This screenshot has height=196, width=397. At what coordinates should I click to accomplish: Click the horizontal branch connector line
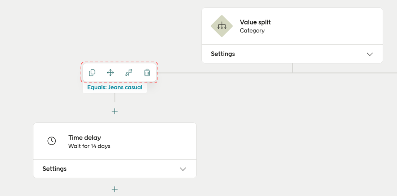click(x=224, y=73)
